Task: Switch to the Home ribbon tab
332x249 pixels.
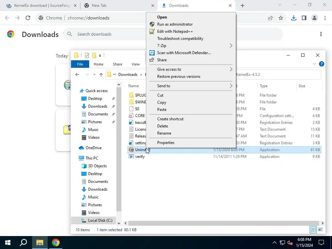Action: pyautogui.click(x=99, y=64)
